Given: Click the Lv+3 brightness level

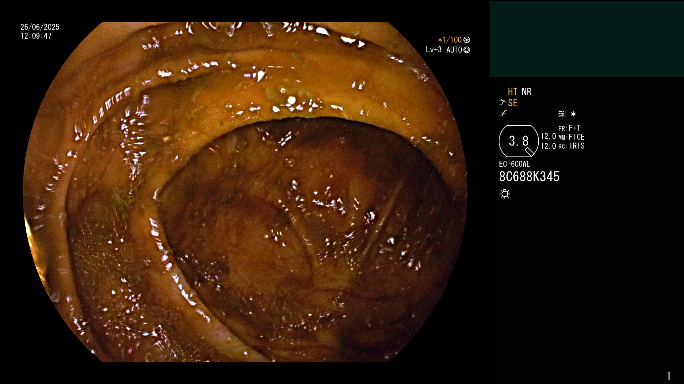Looking at the screenshot, I should pyautogui.click(x=434, y=50).
